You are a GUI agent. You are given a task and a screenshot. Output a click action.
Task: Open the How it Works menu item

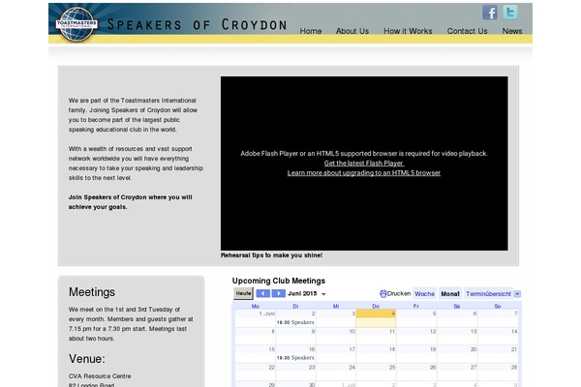408,31
